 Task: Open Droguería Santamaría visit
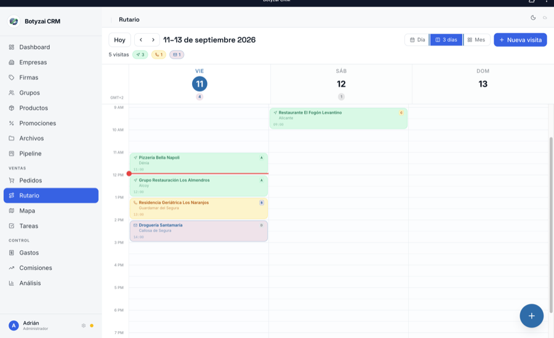coord(199,230)
